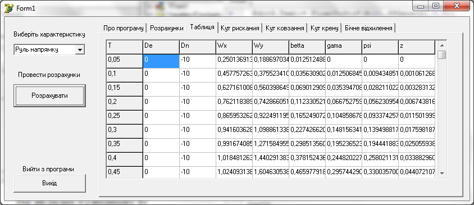Click the Розрахувати button
Viewport: 474px width, 205px height.
[x=49, y=95]
